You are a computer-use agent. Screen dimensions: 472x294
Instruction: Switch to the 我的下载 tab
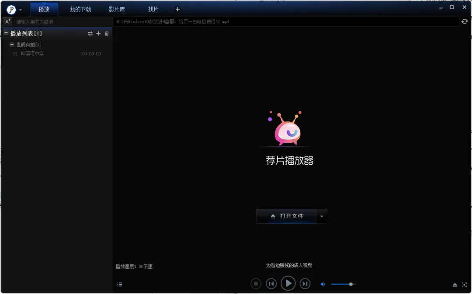(80, 9)
